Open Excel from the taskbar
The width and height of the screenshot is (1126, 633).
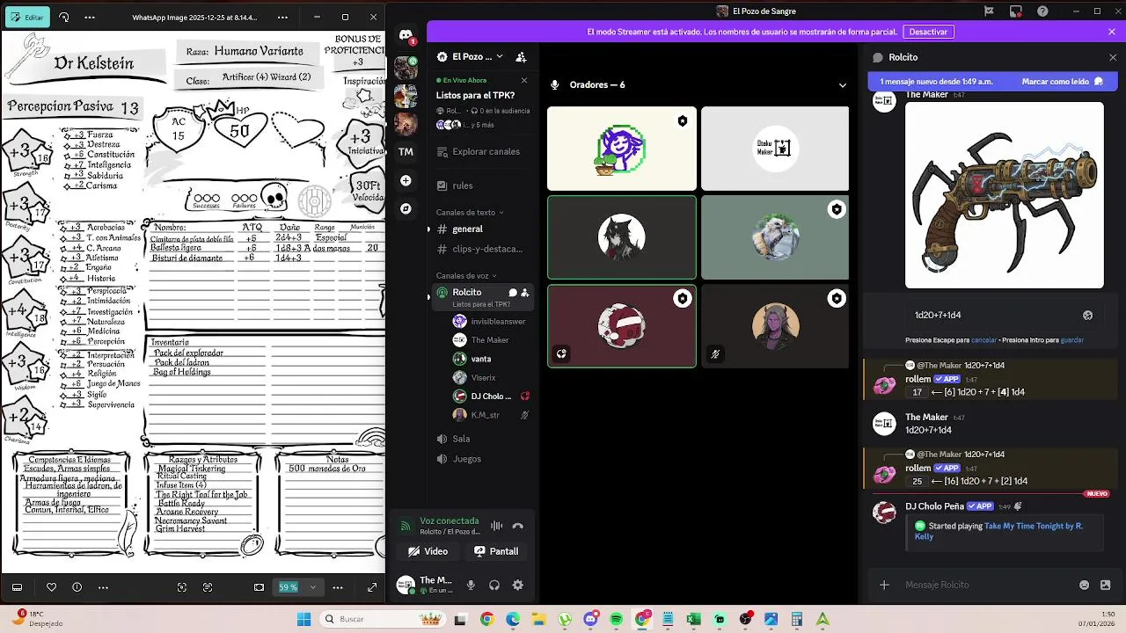point(693,619)
